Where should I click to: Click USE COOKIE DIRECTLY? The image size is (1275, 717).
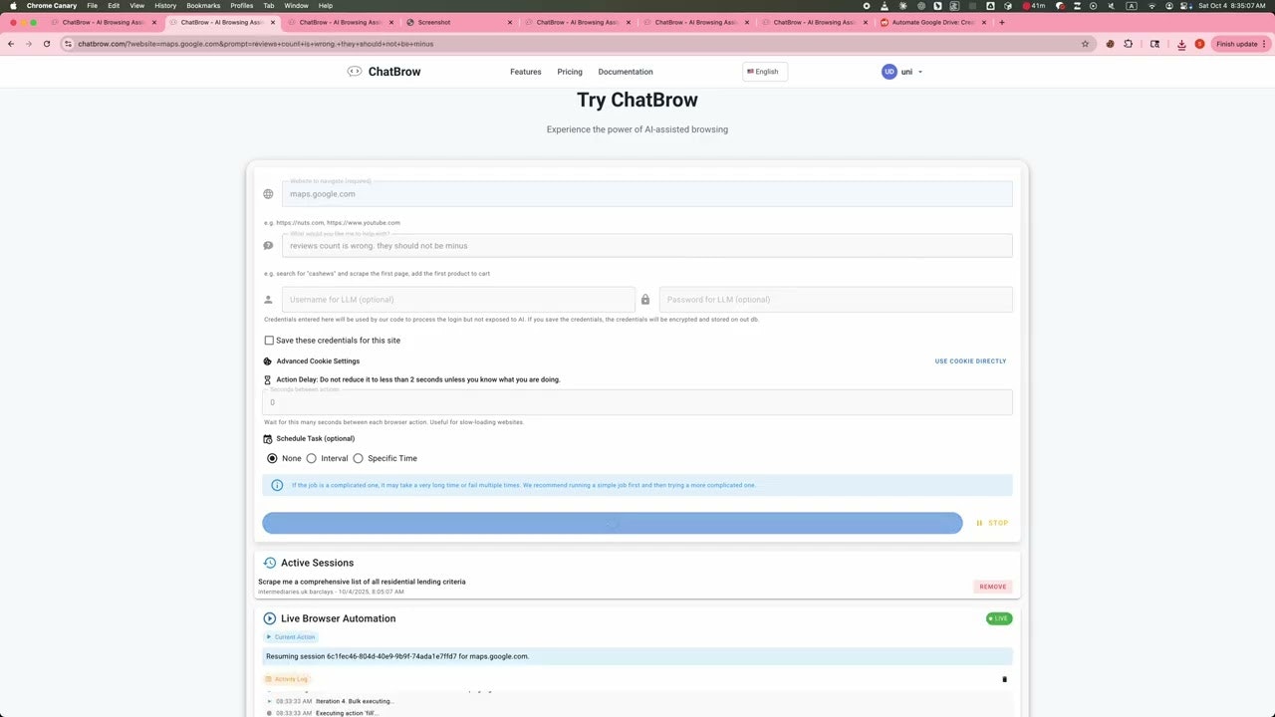[x=970, y=361]
